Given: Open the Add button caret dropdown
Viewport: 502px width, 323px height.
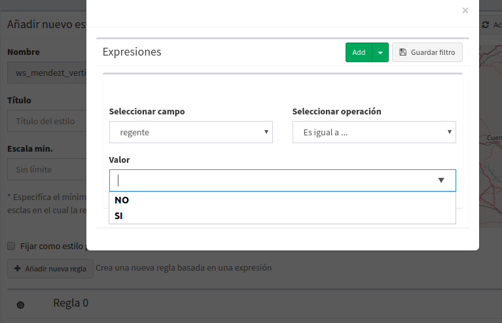Looking at the screenshot, I should click(x=380, y=52).
